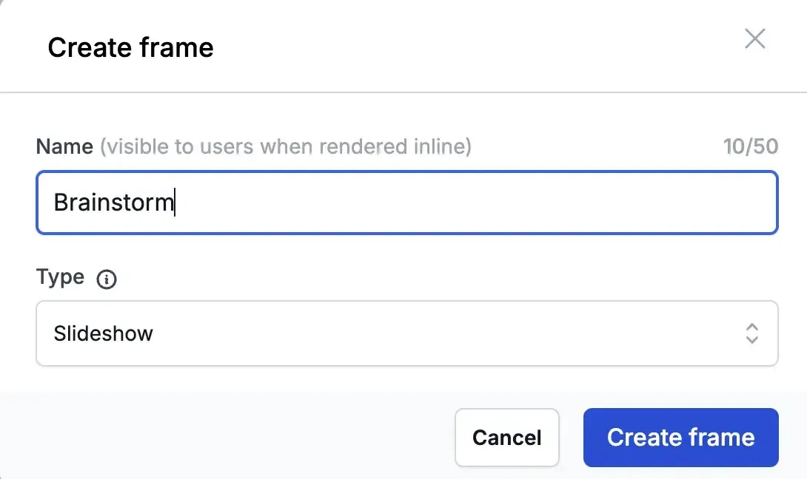
Task: Confirm with the blue Create frame button
Action: [x=681, y=438]
